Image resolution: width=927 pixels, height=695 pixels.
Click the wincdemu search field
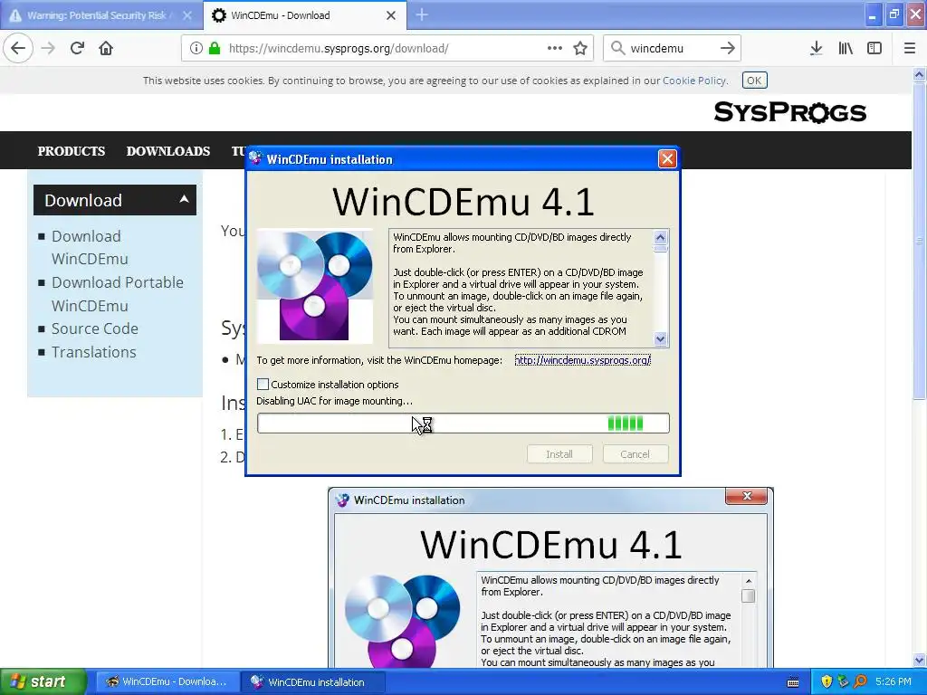(x=673, y=48)
